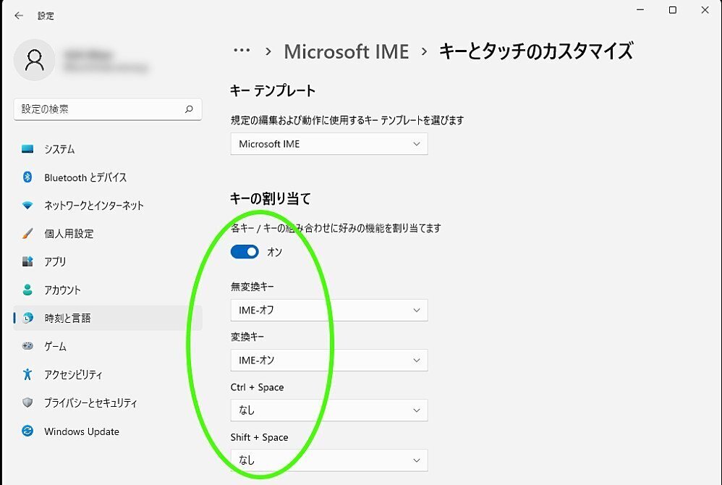Screen dimensions: 722x485
Task: Click the 無変換キー label
Action: 252,287
